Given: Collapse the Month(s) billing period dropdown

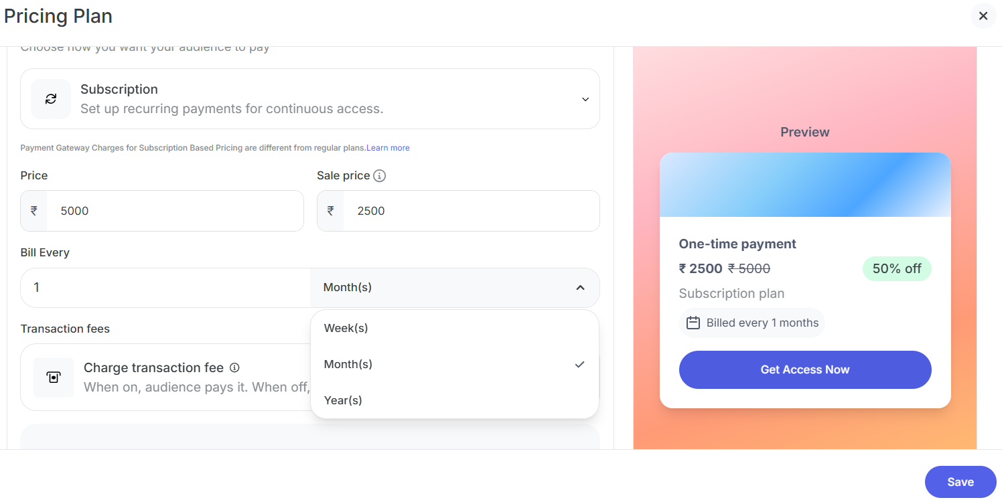Looking at the screenshot, I should (x=580, y=288).
